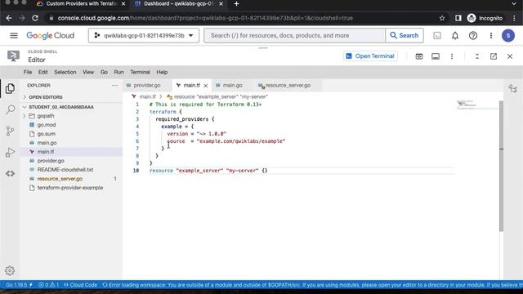
Task: Open the project selector qwiklabs-gcp-01-82f14399e73b
Action: (144, 35)
